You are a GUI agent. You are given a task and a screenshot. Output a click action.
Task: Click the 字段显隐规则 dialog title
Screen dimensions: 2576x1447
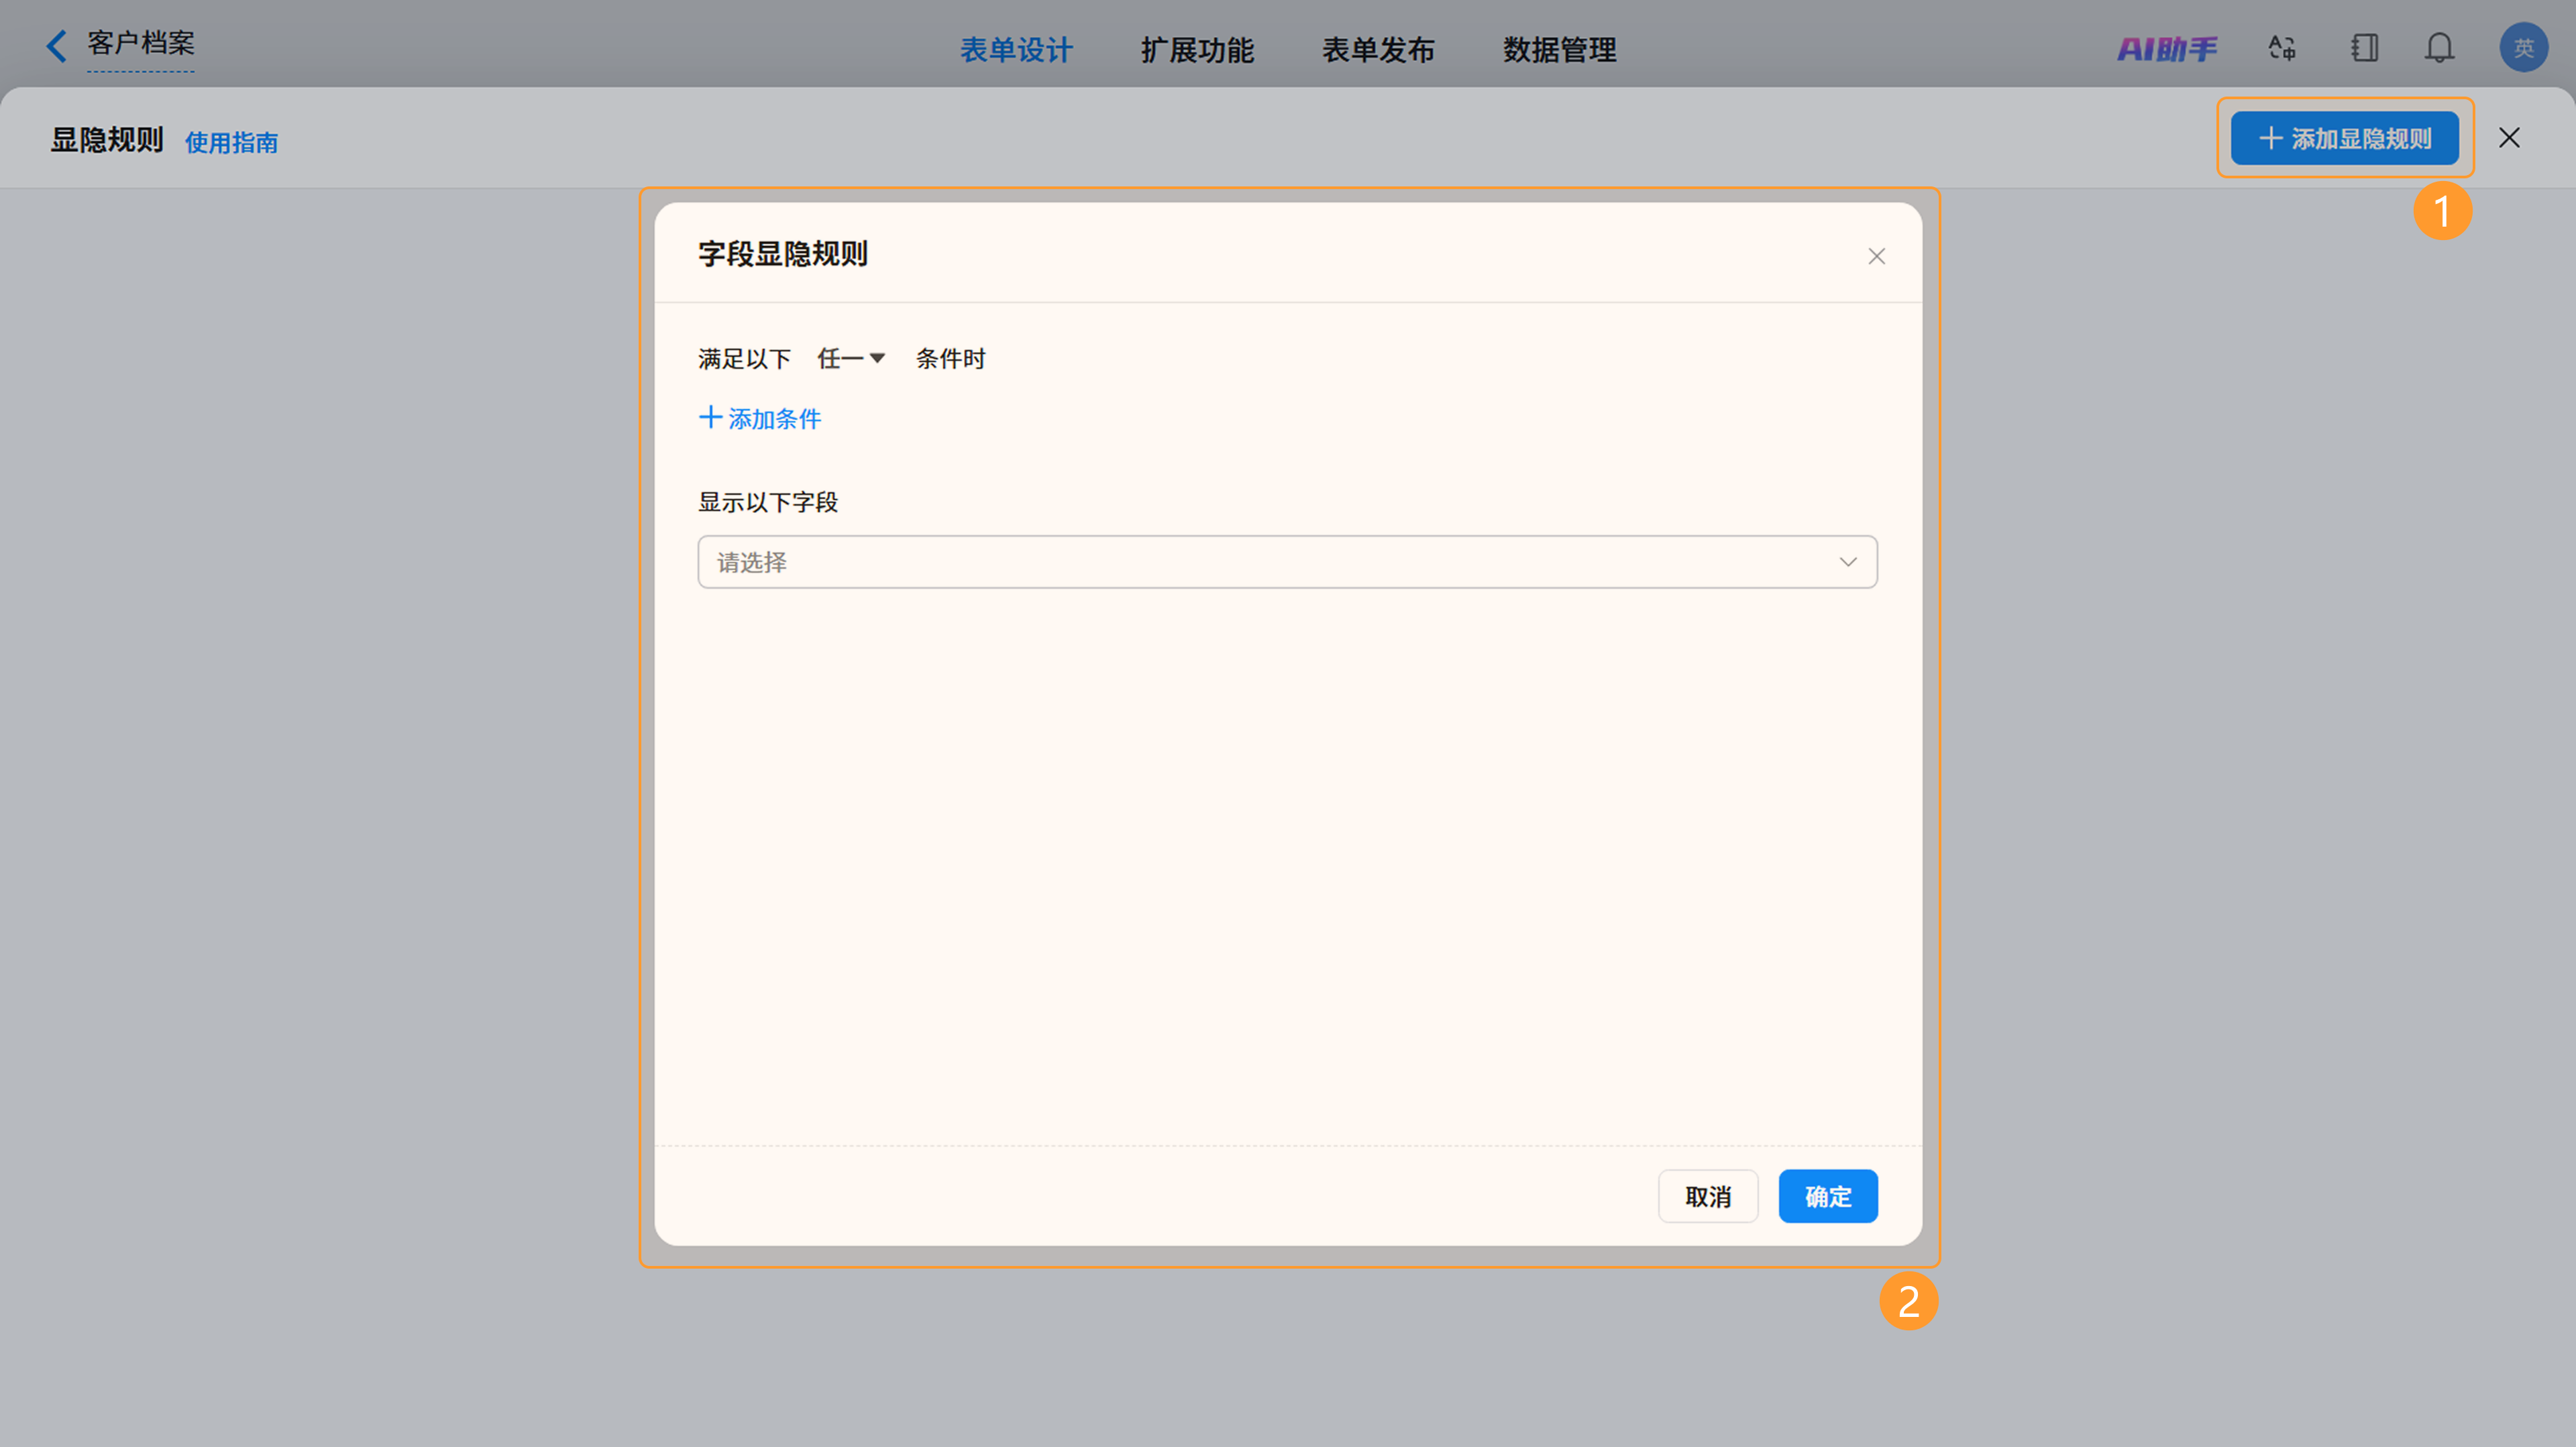point(782,254)
